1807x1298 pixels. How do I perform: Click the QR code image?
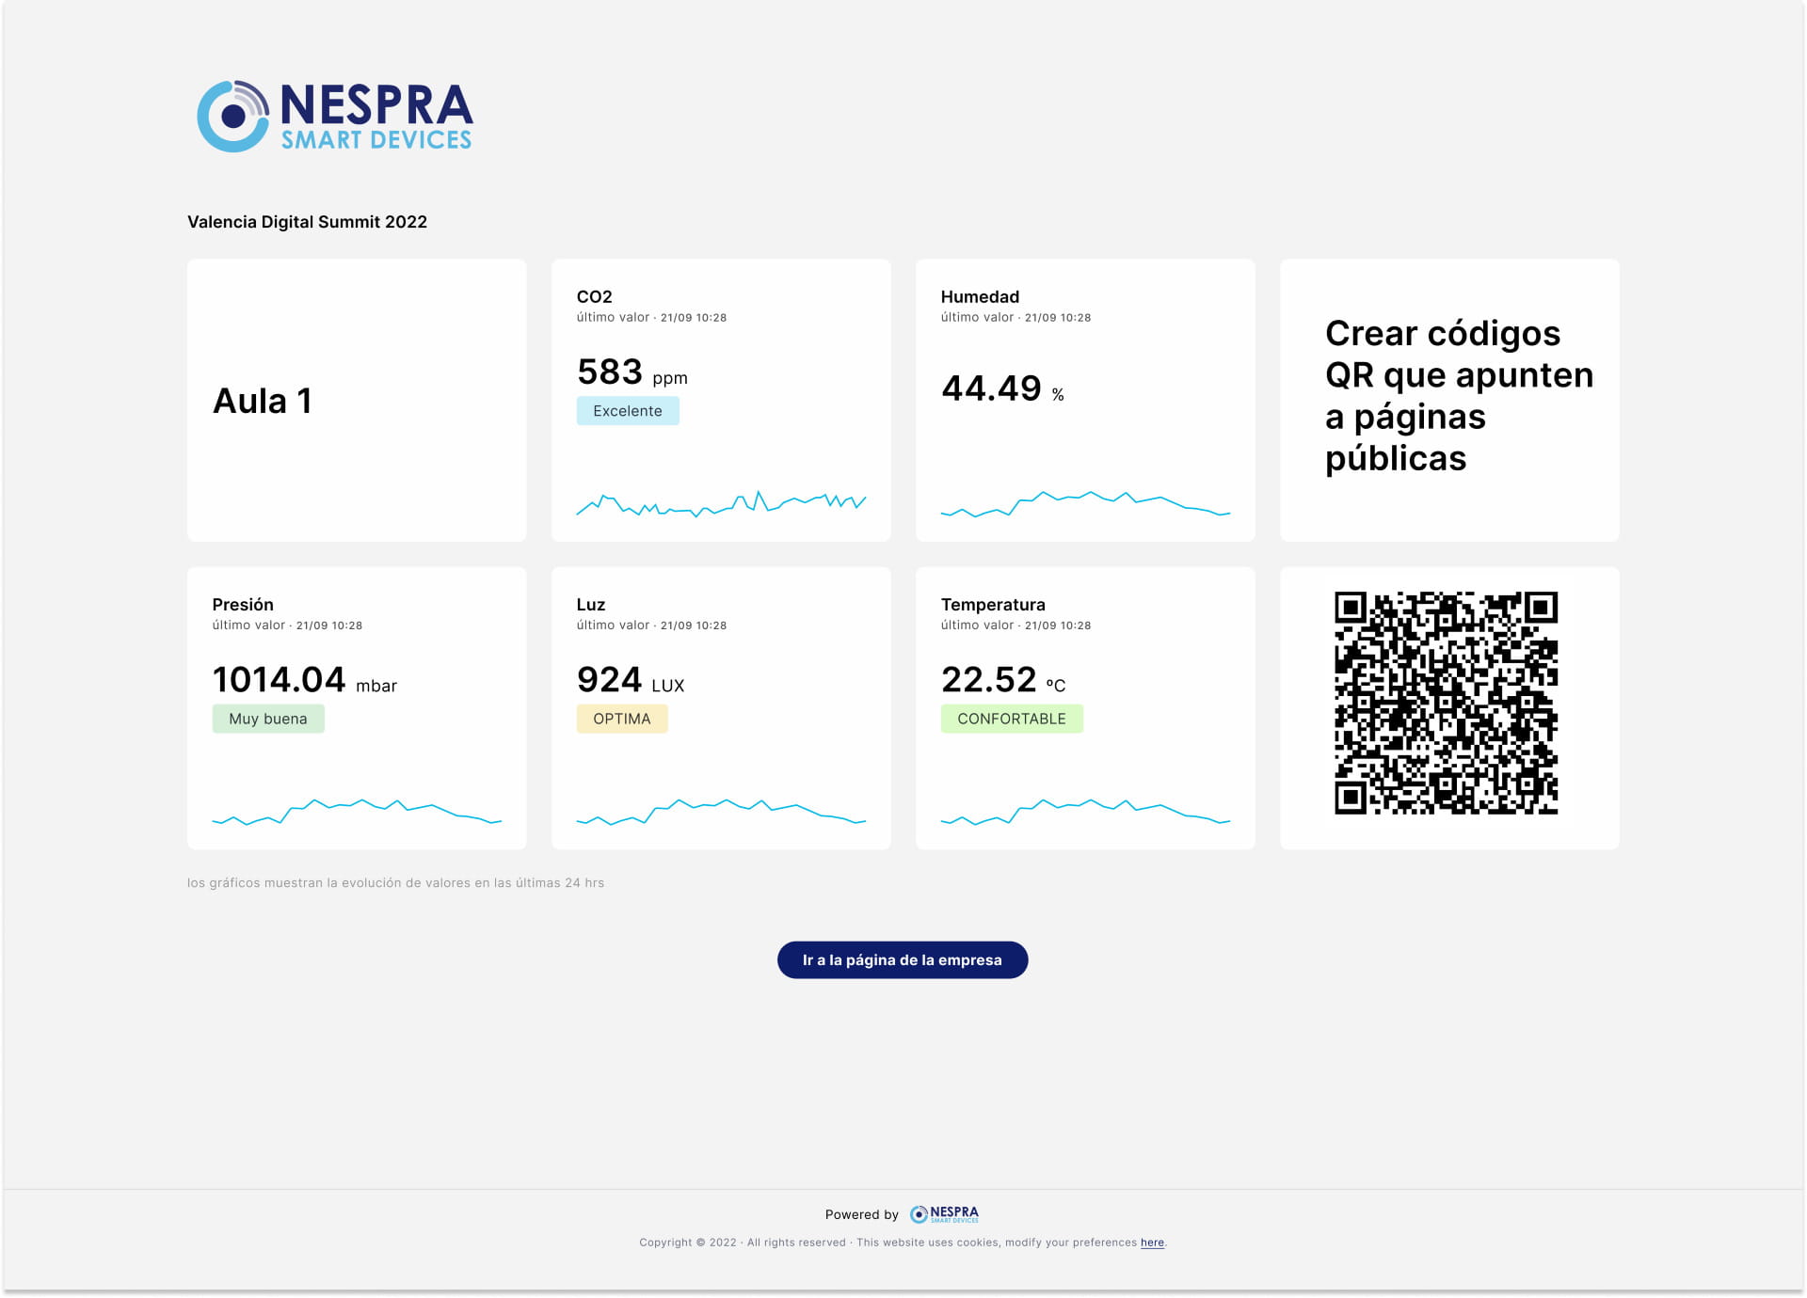click(1446, 703)
